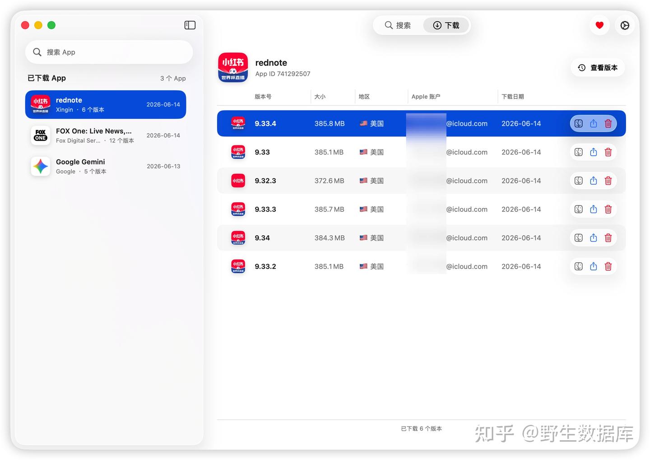This screenshot has height=460, width=650.
Task: Share the rednote 9.33.4 download
Action: [x=594, y=124]
